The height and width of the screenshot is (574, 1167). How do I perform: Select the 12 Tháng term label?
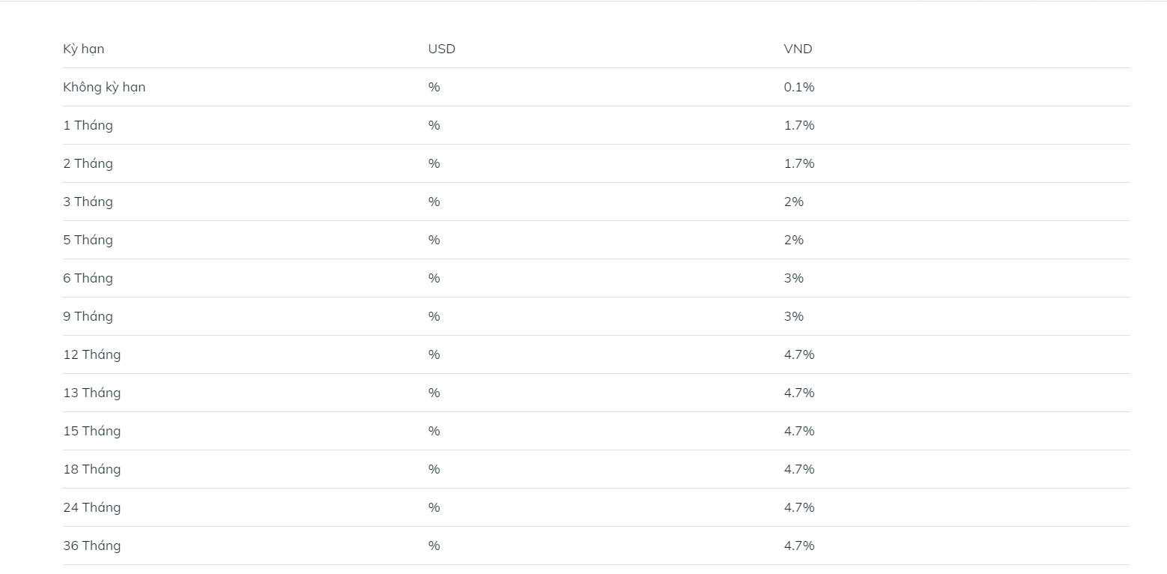pyautogui.click(x=91, y=354)
